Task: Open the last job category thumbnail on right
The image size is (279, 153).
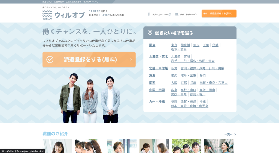Action: pyautogui.click(x=219, y=146)
